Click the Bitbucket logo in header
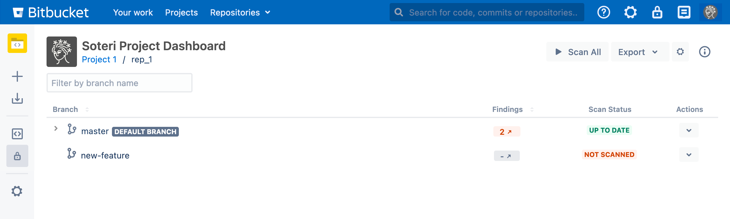The width and height of the screenshot is (730, 219). pos(50,12)
